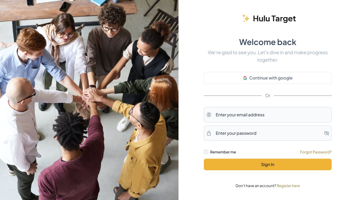Click the Hulu Target brand name
The image size is (357, 200).
pos(274,18)
